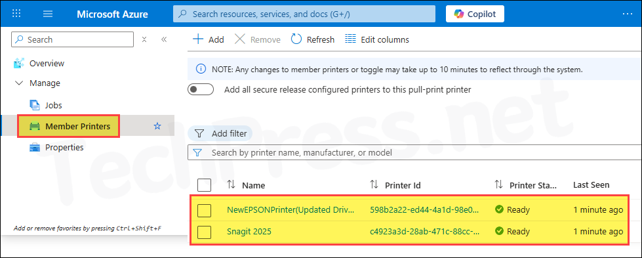Open the Azure portal apps grid icon
This screenshot has height=258, width=642.
pos(16,14)
